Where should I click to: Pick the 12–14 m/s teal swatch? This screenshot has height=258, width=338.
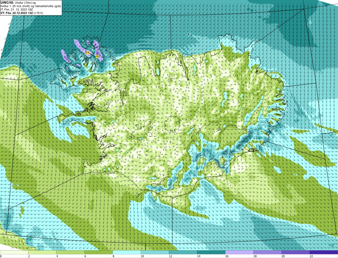[x=183, y=252]
